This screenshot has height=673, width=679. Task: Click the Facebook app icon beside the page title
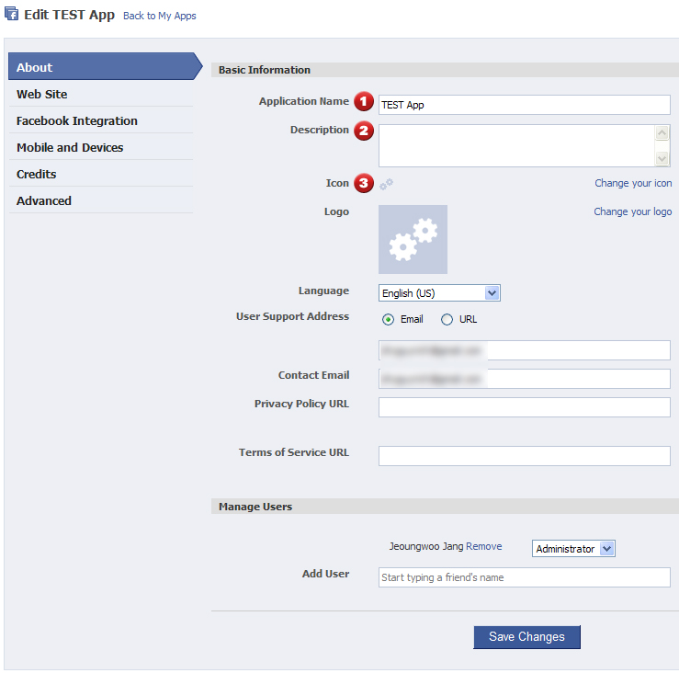coord(12,14)
